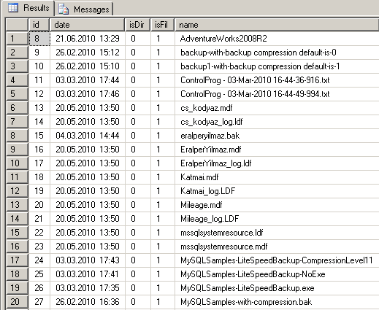Select row header number 1
Screen dimensions: 379x310
pyautogui.click(x=17, y=39)
